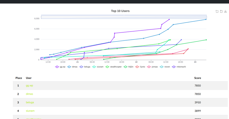Click the bold 22 date label on x-axis
Screen dimensions: 229x119
click(136, 62)
